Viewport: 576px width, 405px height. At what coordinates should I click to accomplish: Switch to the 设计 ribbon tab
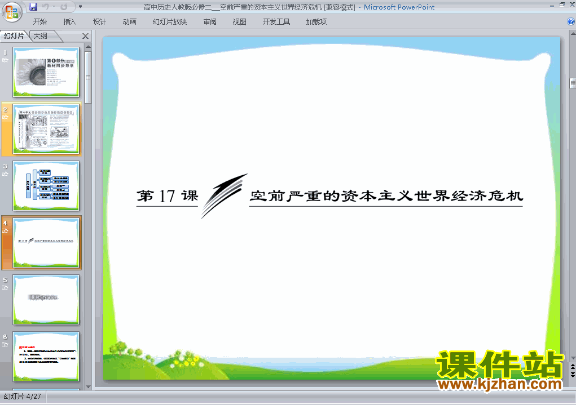click(x=99, y=21)
